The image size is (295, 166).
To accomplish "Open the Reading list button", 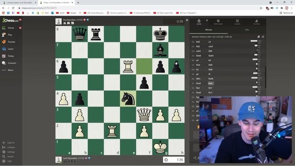I will coord(286,13).
